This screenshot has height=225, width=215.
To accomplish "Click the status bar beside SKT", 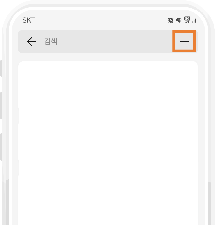I will (x=101, y=20).
